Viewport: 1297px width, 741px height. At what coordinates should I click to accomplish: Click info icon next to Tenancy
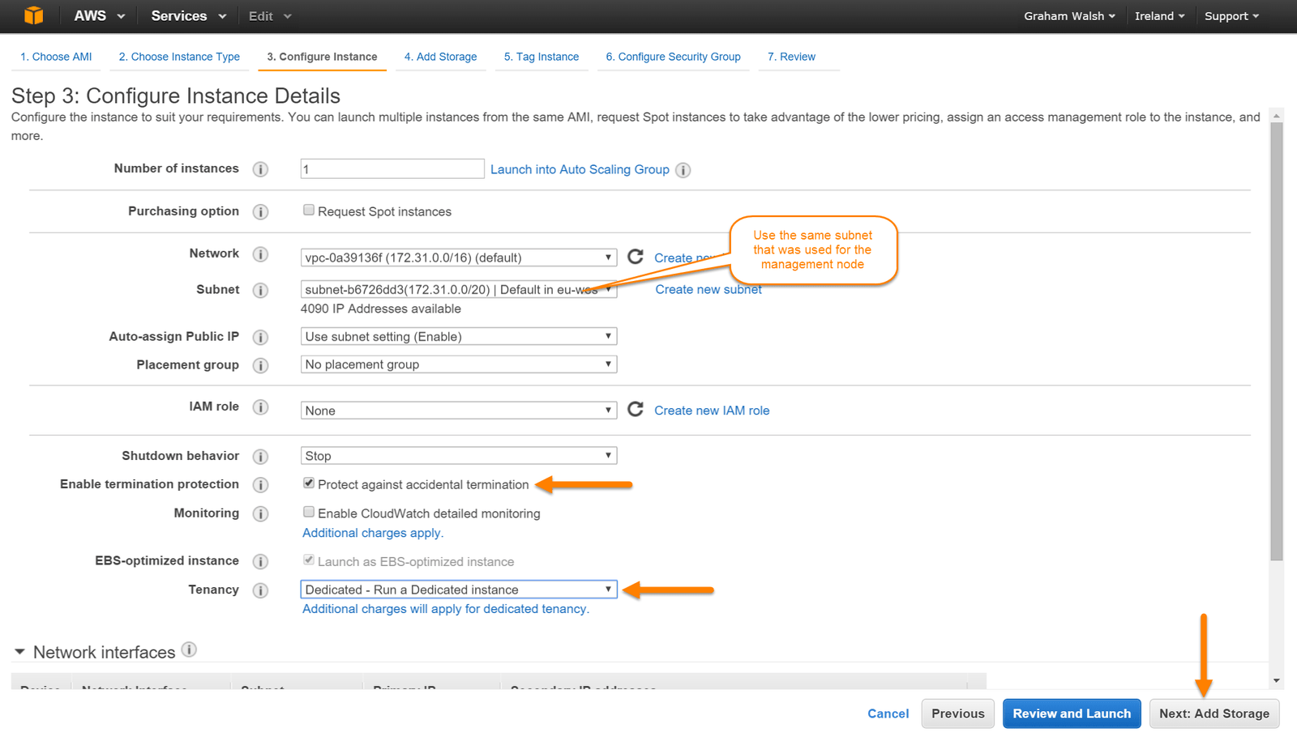click(260, 590)
